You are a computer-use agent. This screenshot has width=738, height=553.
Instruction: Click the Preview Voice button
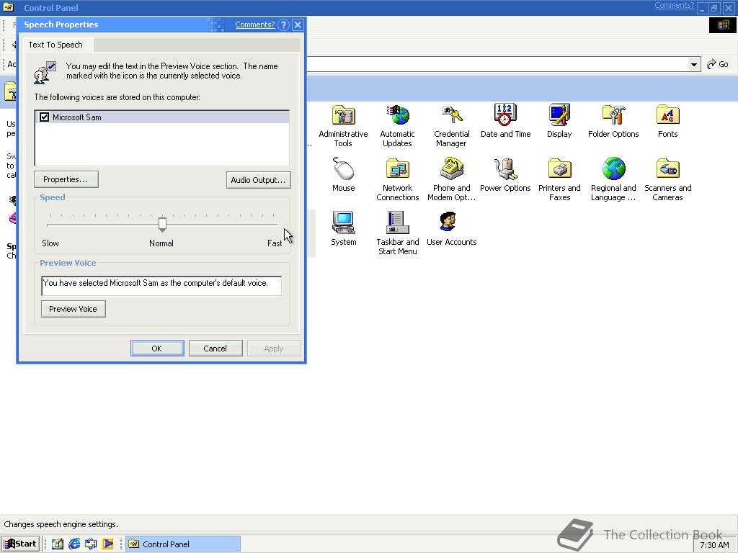coord(73,309)
